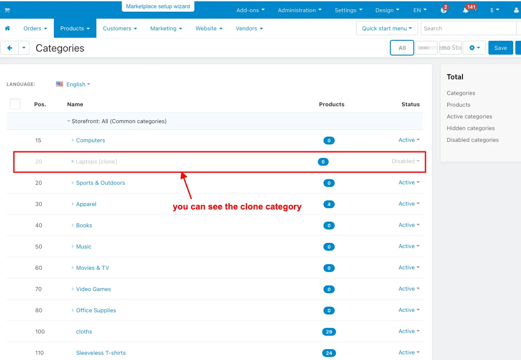Select the All storefronts button
The image size is (521, 360).
[x=402, y=48]
